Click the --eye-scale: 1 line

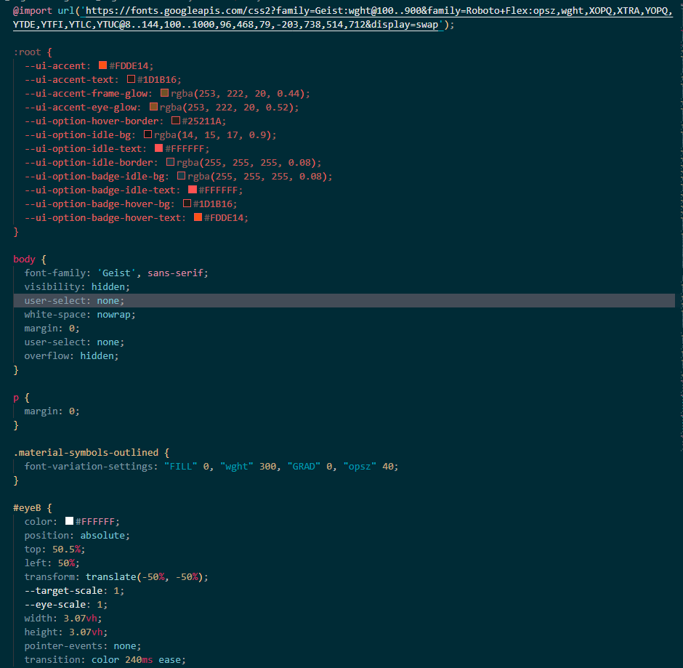coord(66,604)
